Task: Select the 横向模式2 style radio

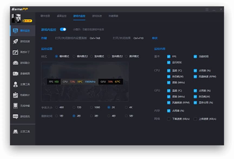Action: tap(74, 56)
